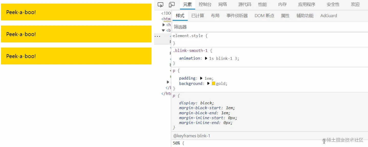The height and width of the screenshot is (147, 368).
Task: Click the display: block declaration
Action: click(x=196, y=103)
